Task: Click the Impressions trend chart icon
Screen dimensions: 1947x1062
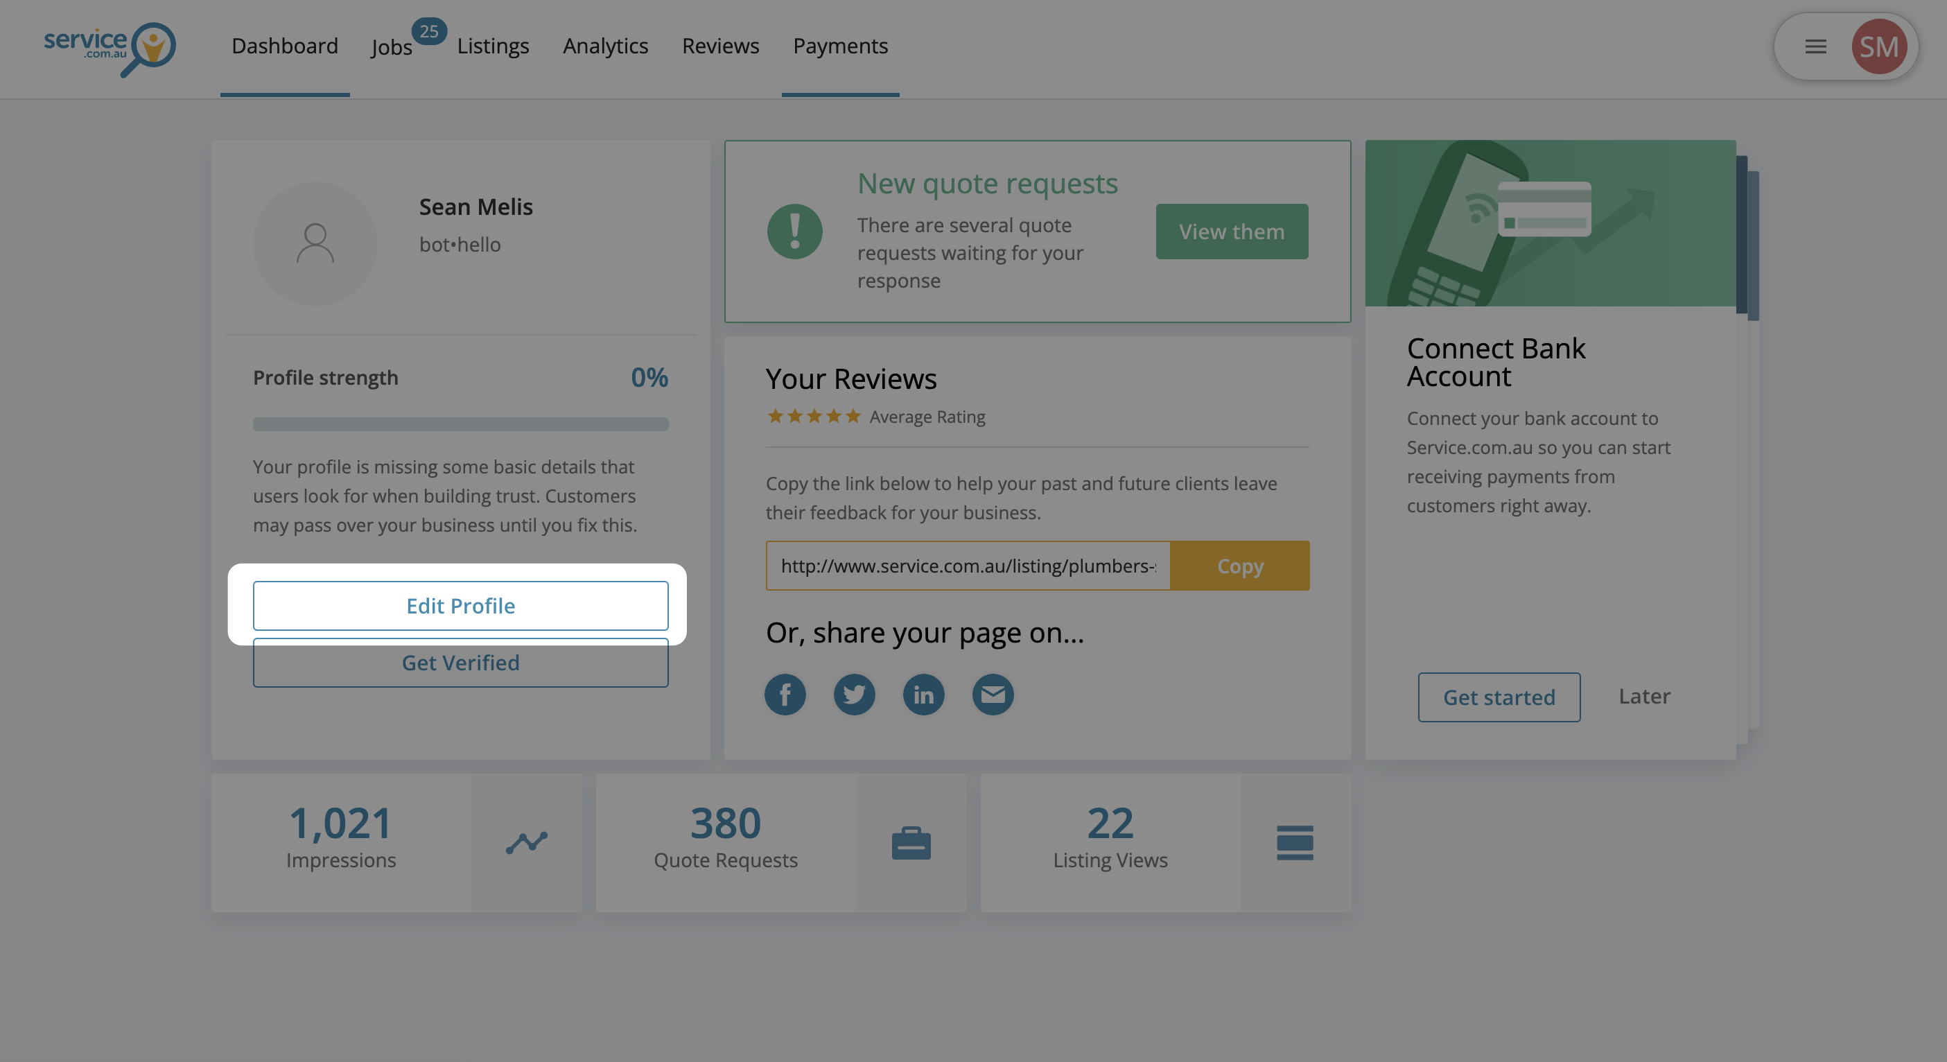Action: tap(527, 842)
